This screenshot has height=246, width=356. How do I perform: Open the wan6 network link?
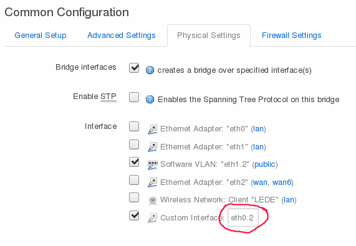point(282,182)
